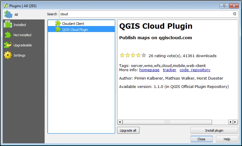Click the QGIS Cloud Plugin heading text
This screenshot has width=242, height=146.
(x=156, y=26)
